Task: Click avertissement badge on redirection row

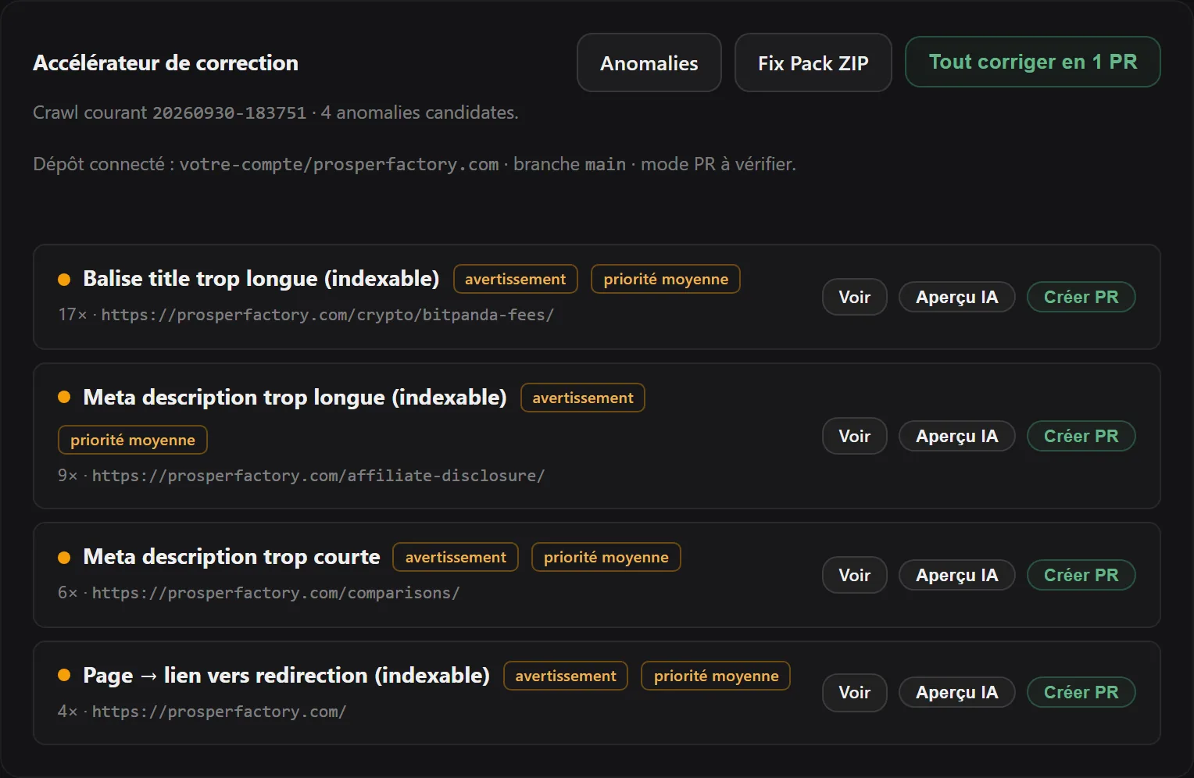Action: (x=566, y=676)
